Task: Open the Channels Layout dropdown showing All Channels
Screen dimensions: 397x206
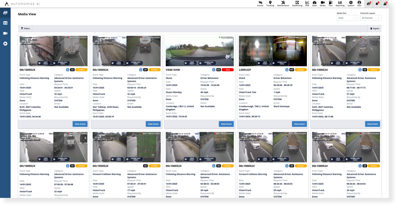Action: click(371, 18)
